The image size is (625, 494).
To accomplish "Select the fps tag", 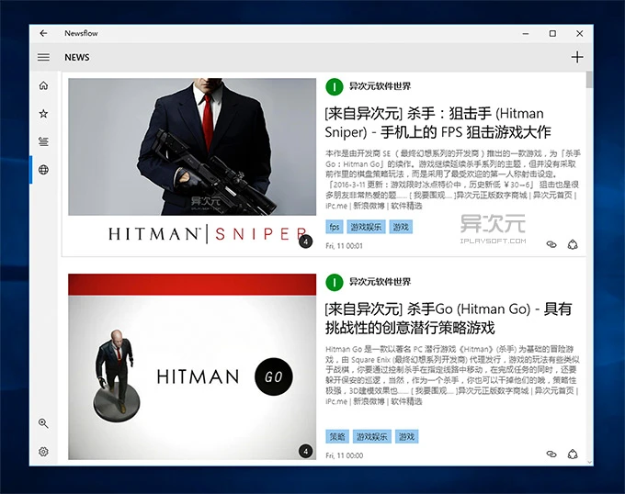I will (334, 227).
